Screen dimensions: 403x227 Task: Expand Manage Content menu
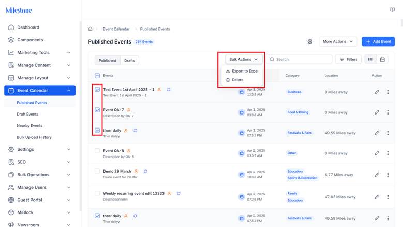(69, 65)
